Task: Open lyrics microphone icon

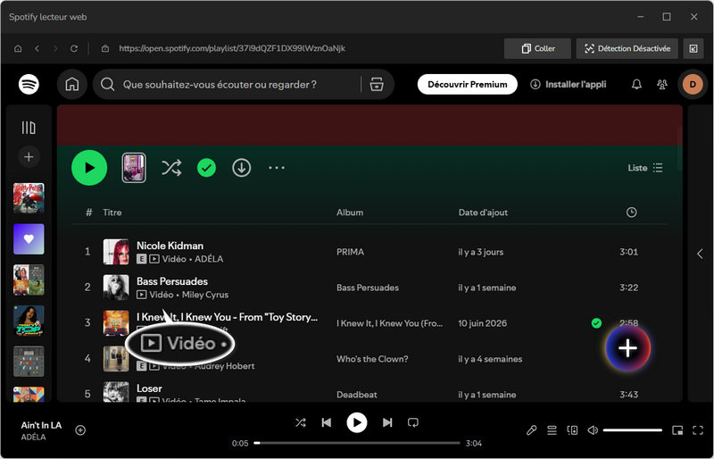Action: point(531,430)
